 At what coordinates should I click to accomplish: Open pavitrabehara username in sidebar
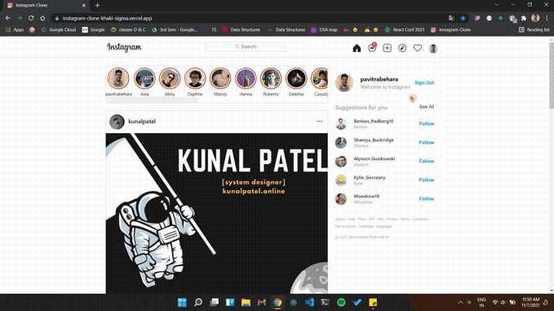(x=379, y=79)
